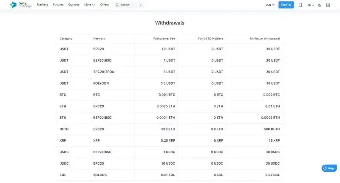Click the 0 XRP DETO holders value
The height and width of the screenshot is (183, 340).
pyautogui.click(x=218, y=141)
